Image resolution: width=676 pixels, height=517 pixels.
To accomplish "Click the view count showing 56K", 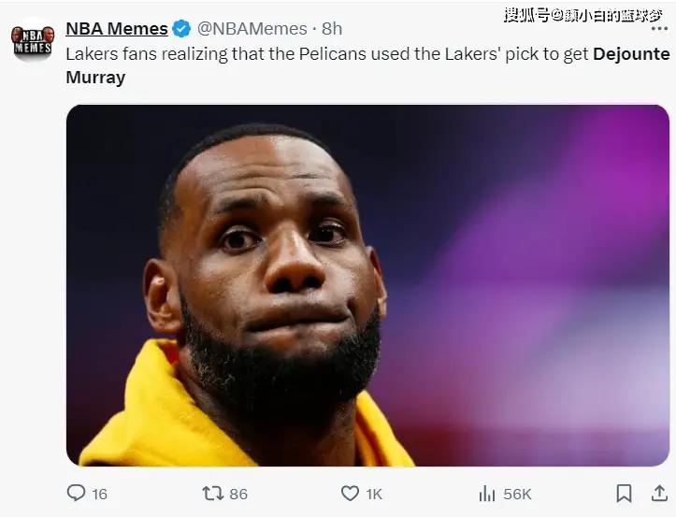I will 516,494.
